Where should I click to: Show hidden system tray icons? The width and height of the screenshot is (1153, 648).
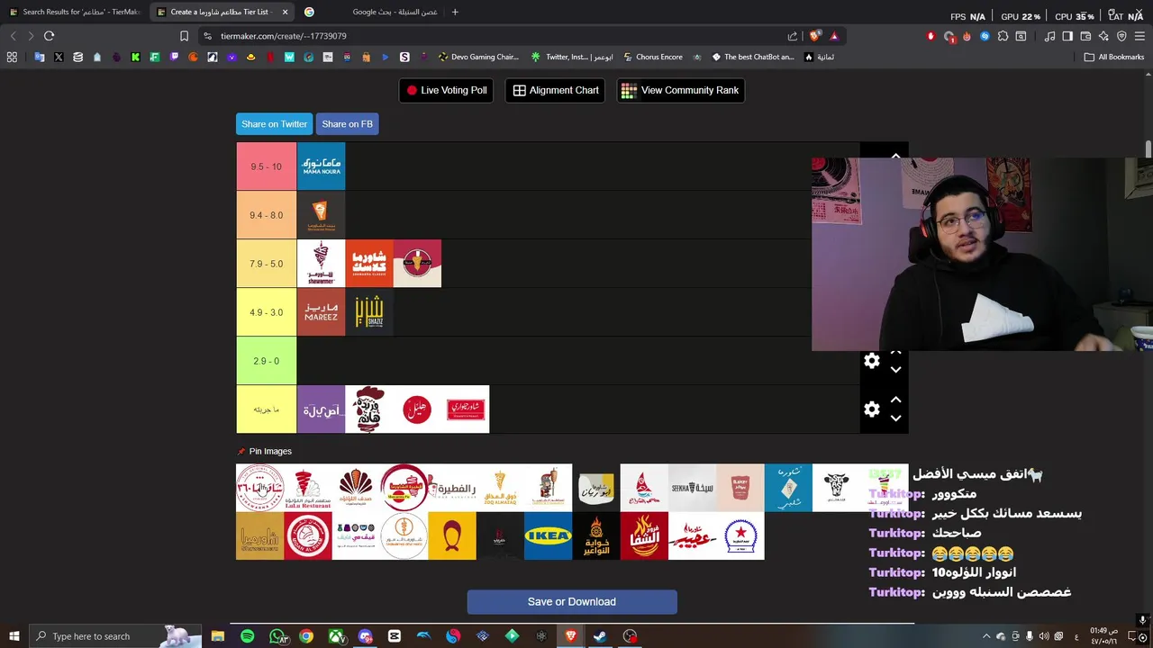click(x=986, y=636)
